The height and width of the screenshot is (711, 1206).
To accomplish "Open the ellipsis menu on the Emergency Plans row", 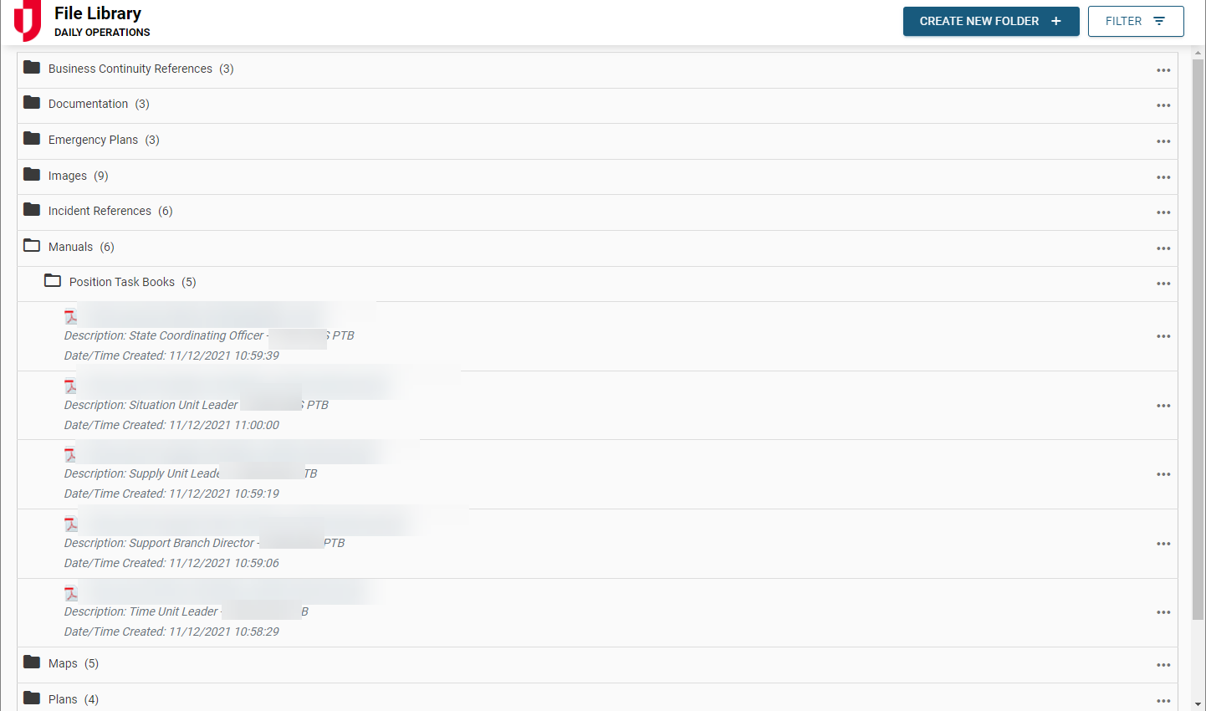I will pos(1163,141).
